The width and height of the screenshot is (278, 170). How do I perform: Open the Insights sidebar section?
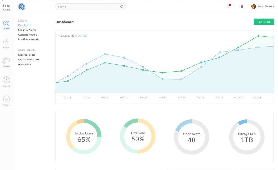coord(6,25)
